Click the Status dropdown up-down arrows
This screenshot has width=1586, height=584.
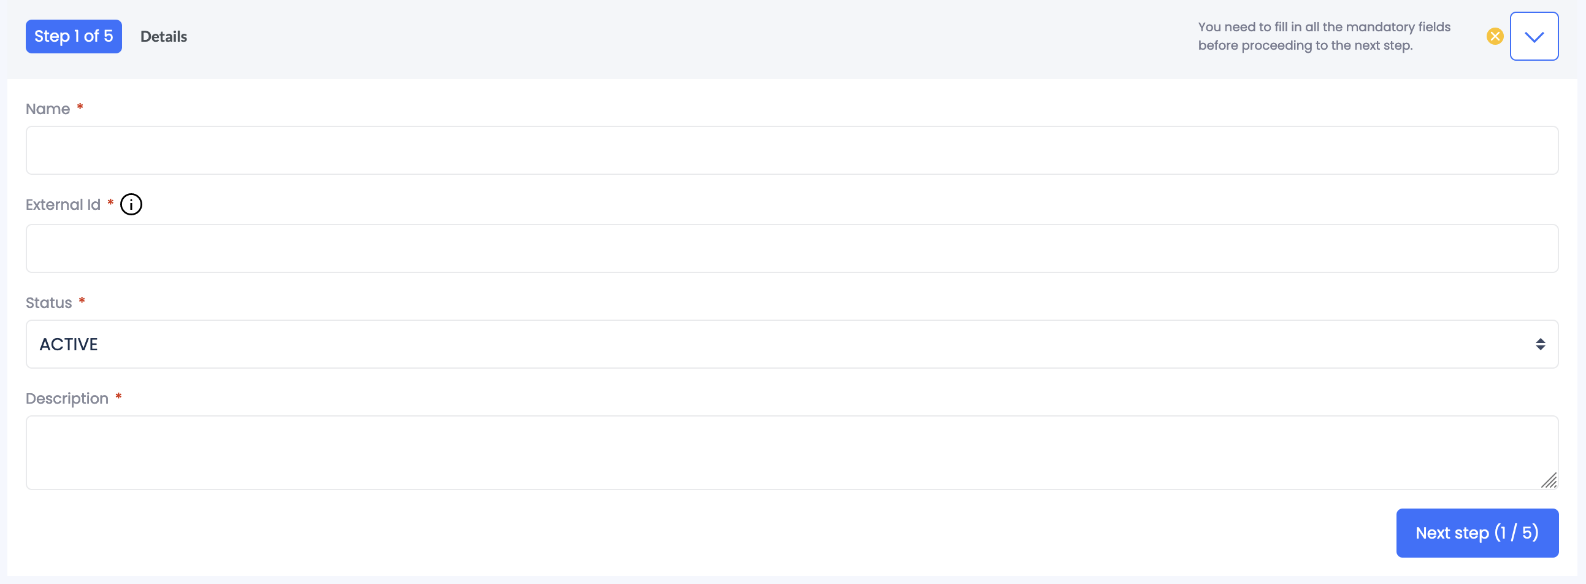(1540, 344)
